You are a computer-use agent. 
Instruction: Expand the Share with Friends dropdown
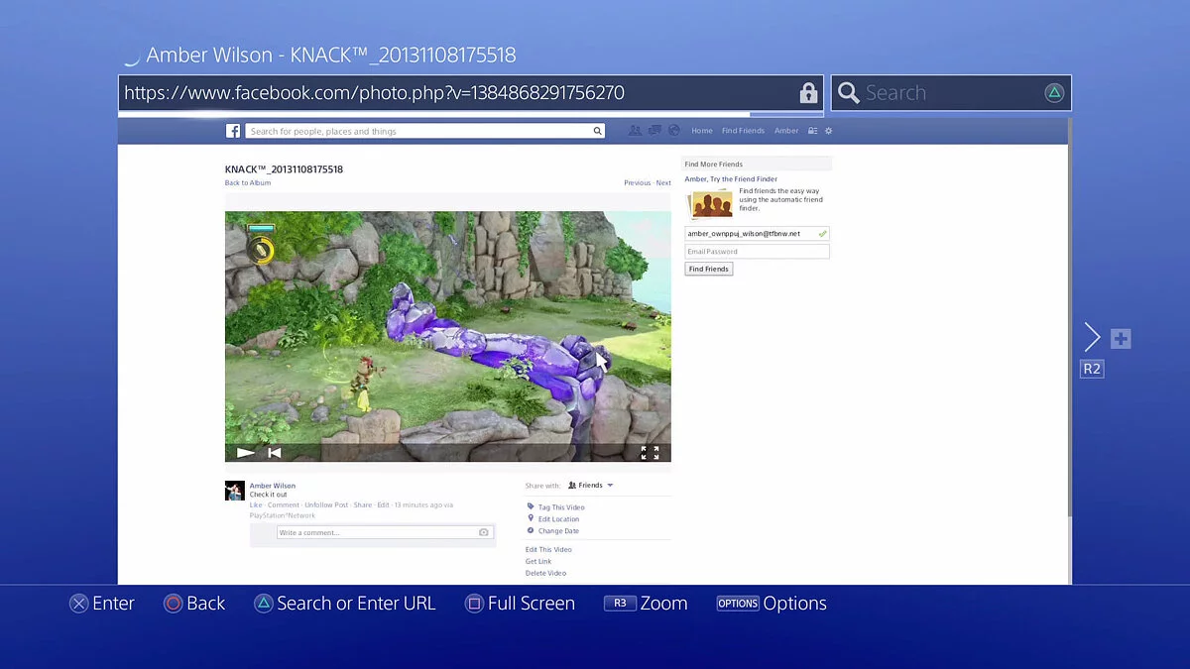[x=595, y=486]
